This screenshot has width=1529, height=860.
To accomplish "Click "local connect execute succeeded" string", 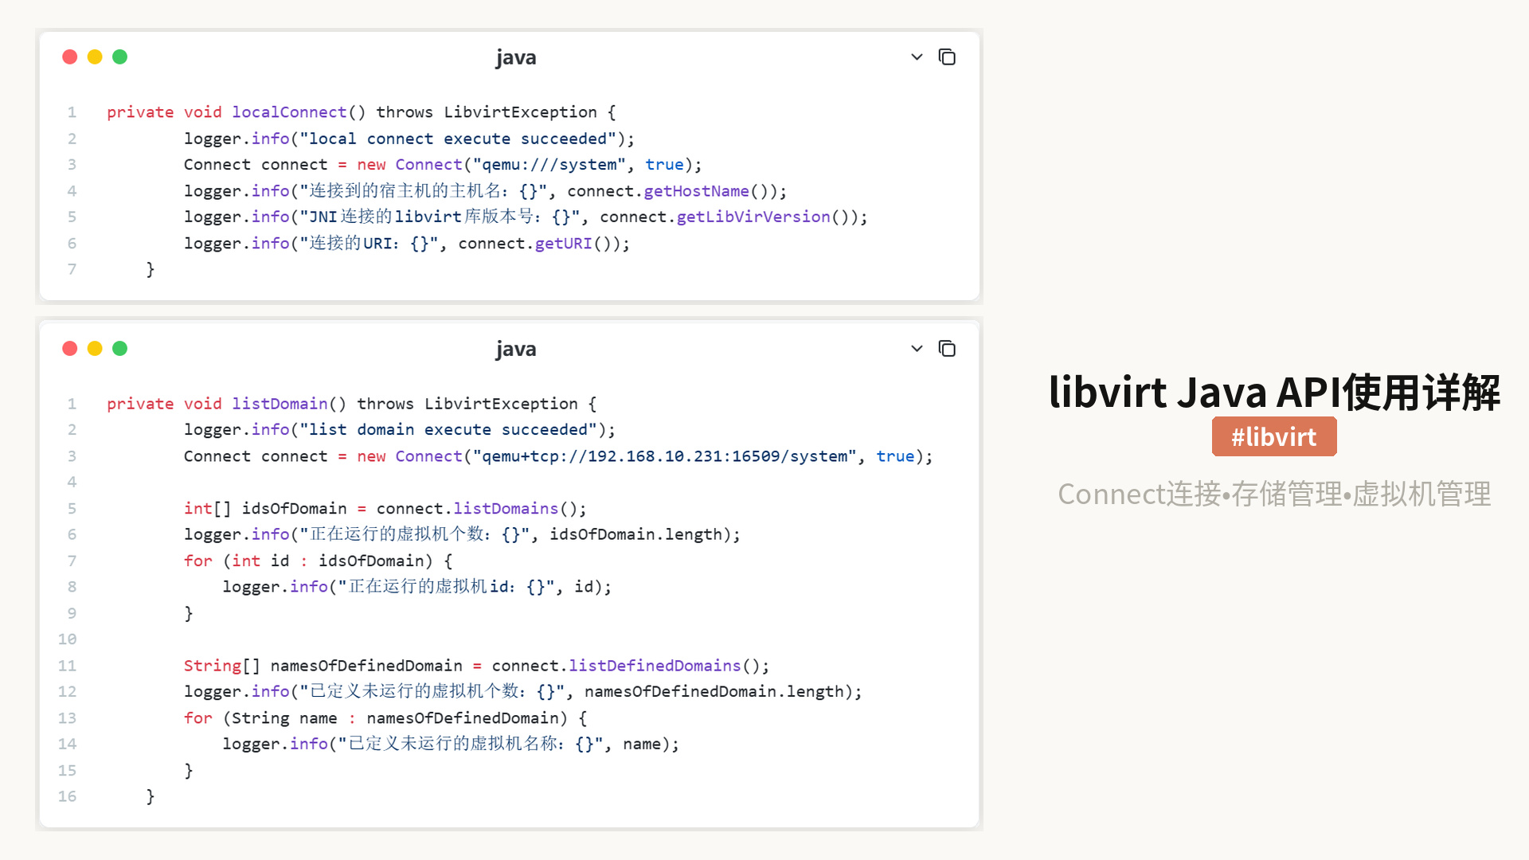I will pos(458,139).
